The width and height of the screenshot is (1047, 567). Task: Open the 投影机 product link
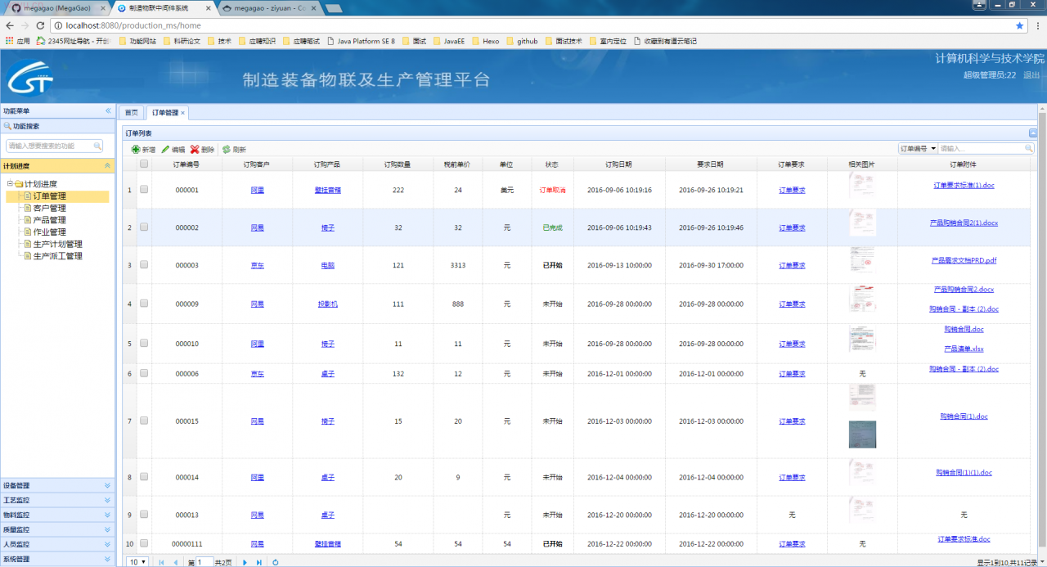(328, 304)
